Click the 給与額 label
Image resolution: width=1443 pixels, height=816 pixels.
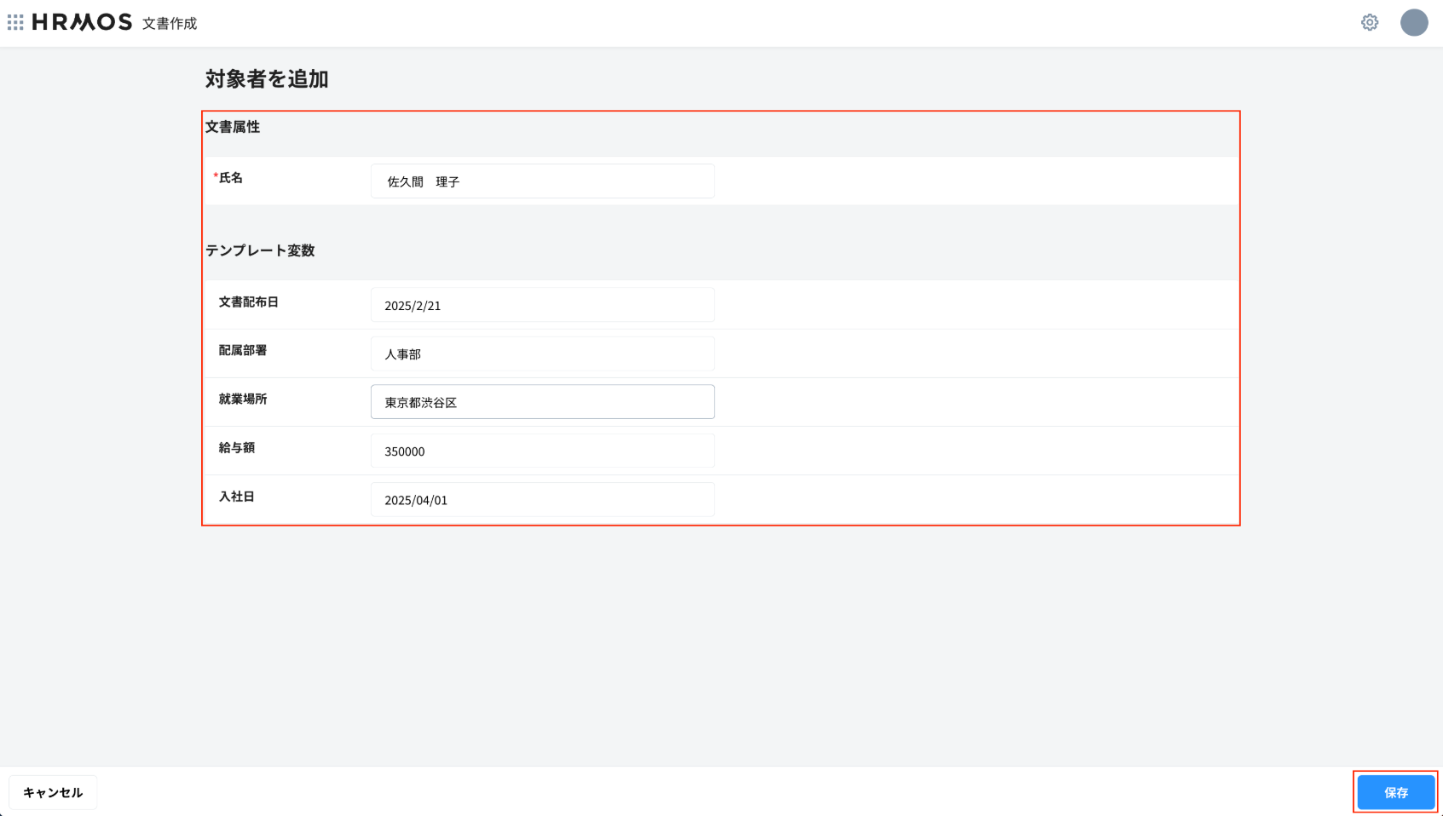[236, 448]
